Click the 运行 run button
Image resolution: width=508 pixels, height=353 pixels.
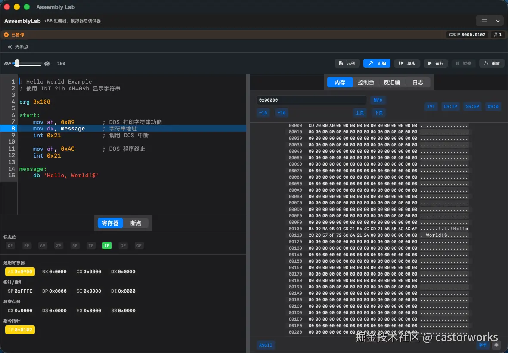(436, 63)
